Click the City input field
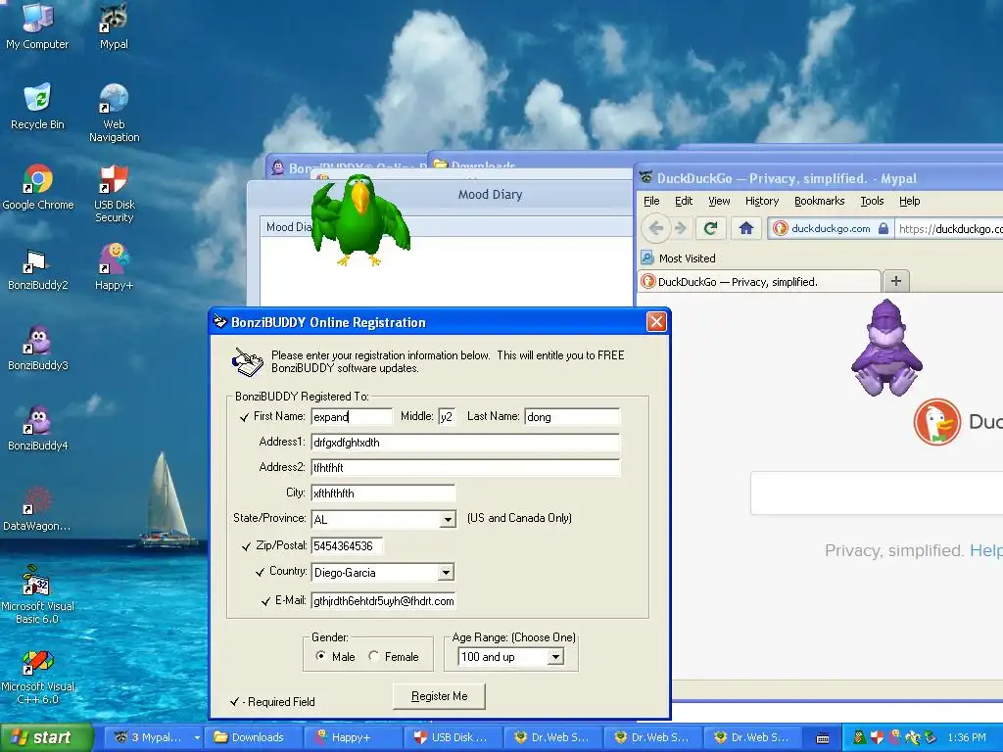The image size is (1003, 752). 383,493
